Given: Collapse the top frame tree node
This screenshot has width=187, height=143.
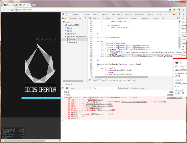Looking at the screenshot, I should tap(62, 22).
